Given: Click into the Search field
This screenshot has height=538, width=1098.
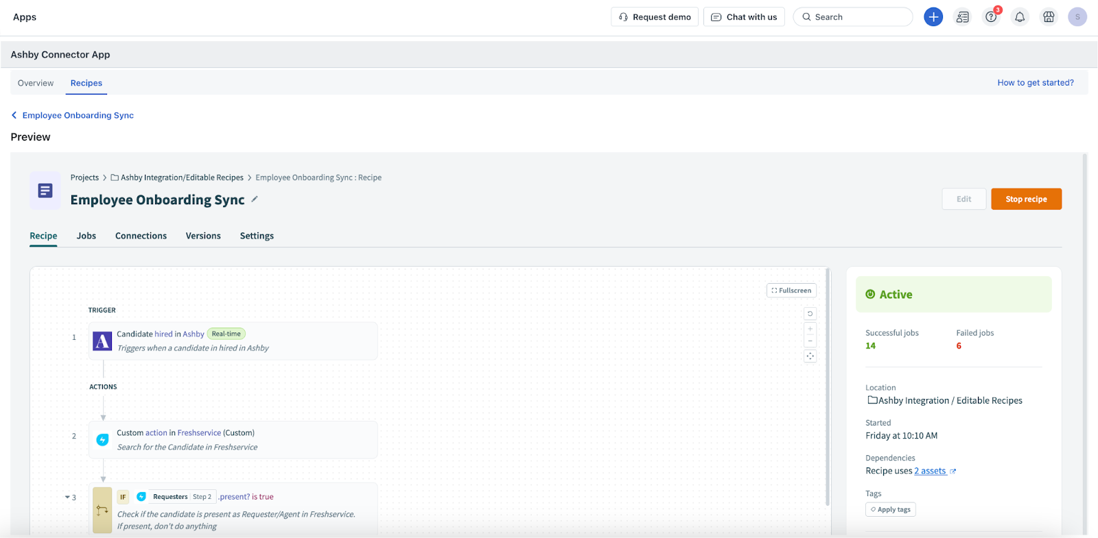Looking at the screenshot, I should pos(853,17).
